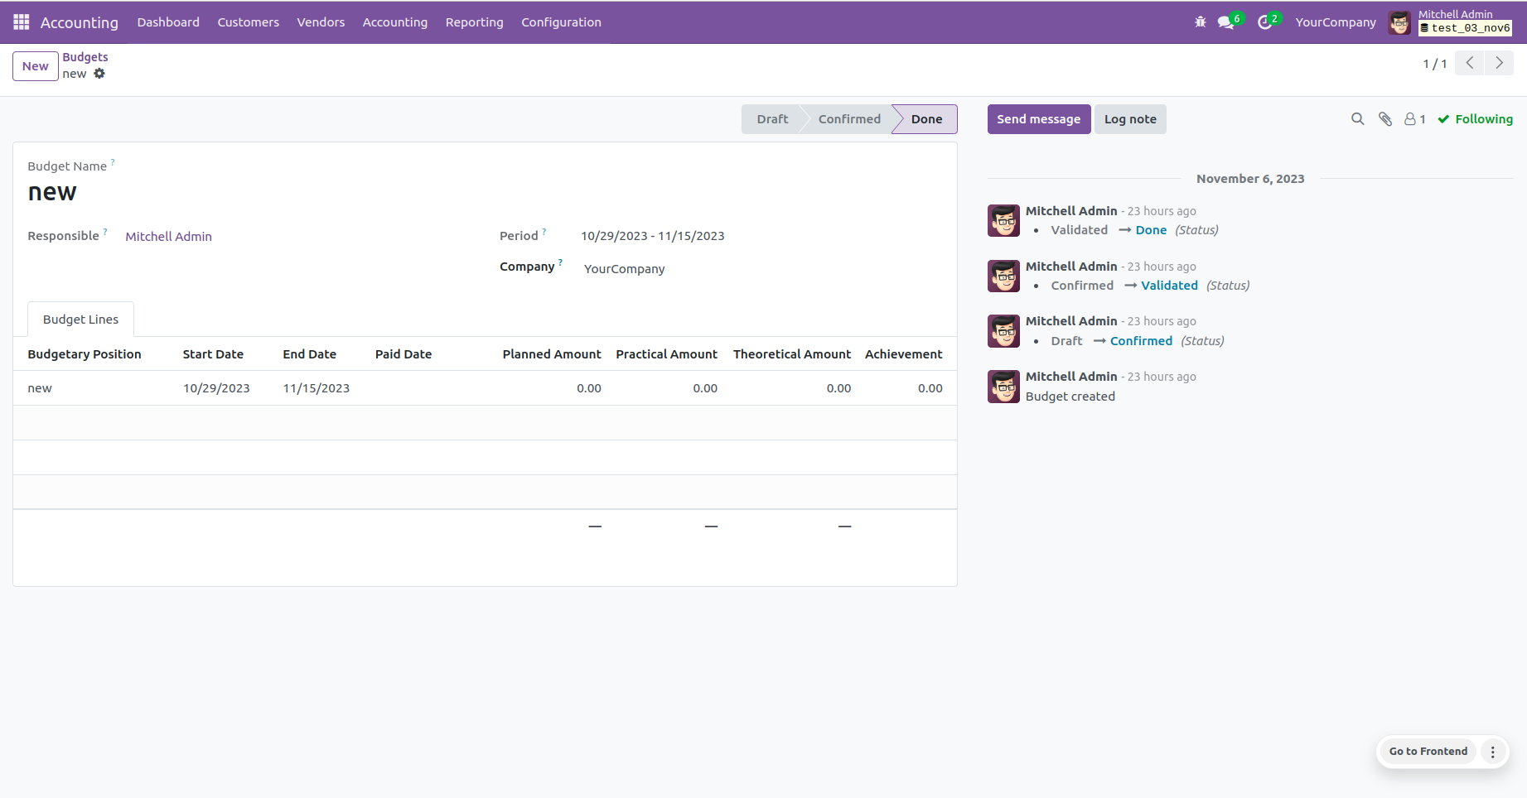The height and width of the screenshot is (798, 1527).
Task: Open the activities clock icon
Action: click(1264, 22)
